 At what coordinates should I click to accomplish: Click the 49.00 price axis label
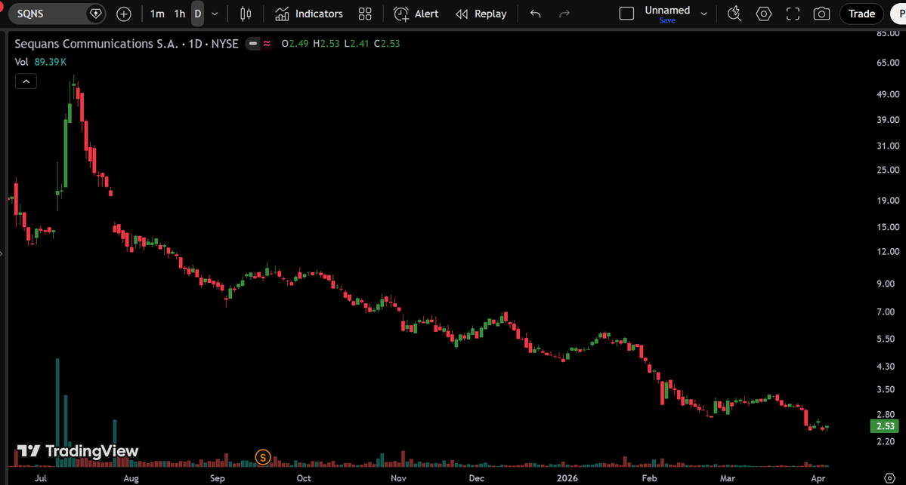888,94
